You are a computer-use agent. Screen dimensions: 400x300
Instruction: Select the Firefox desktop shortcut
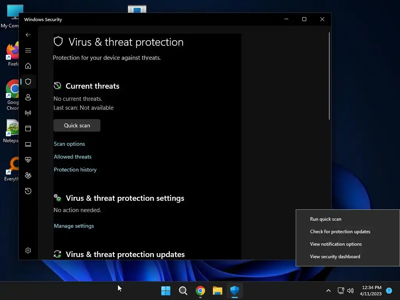tap(13, 54)
